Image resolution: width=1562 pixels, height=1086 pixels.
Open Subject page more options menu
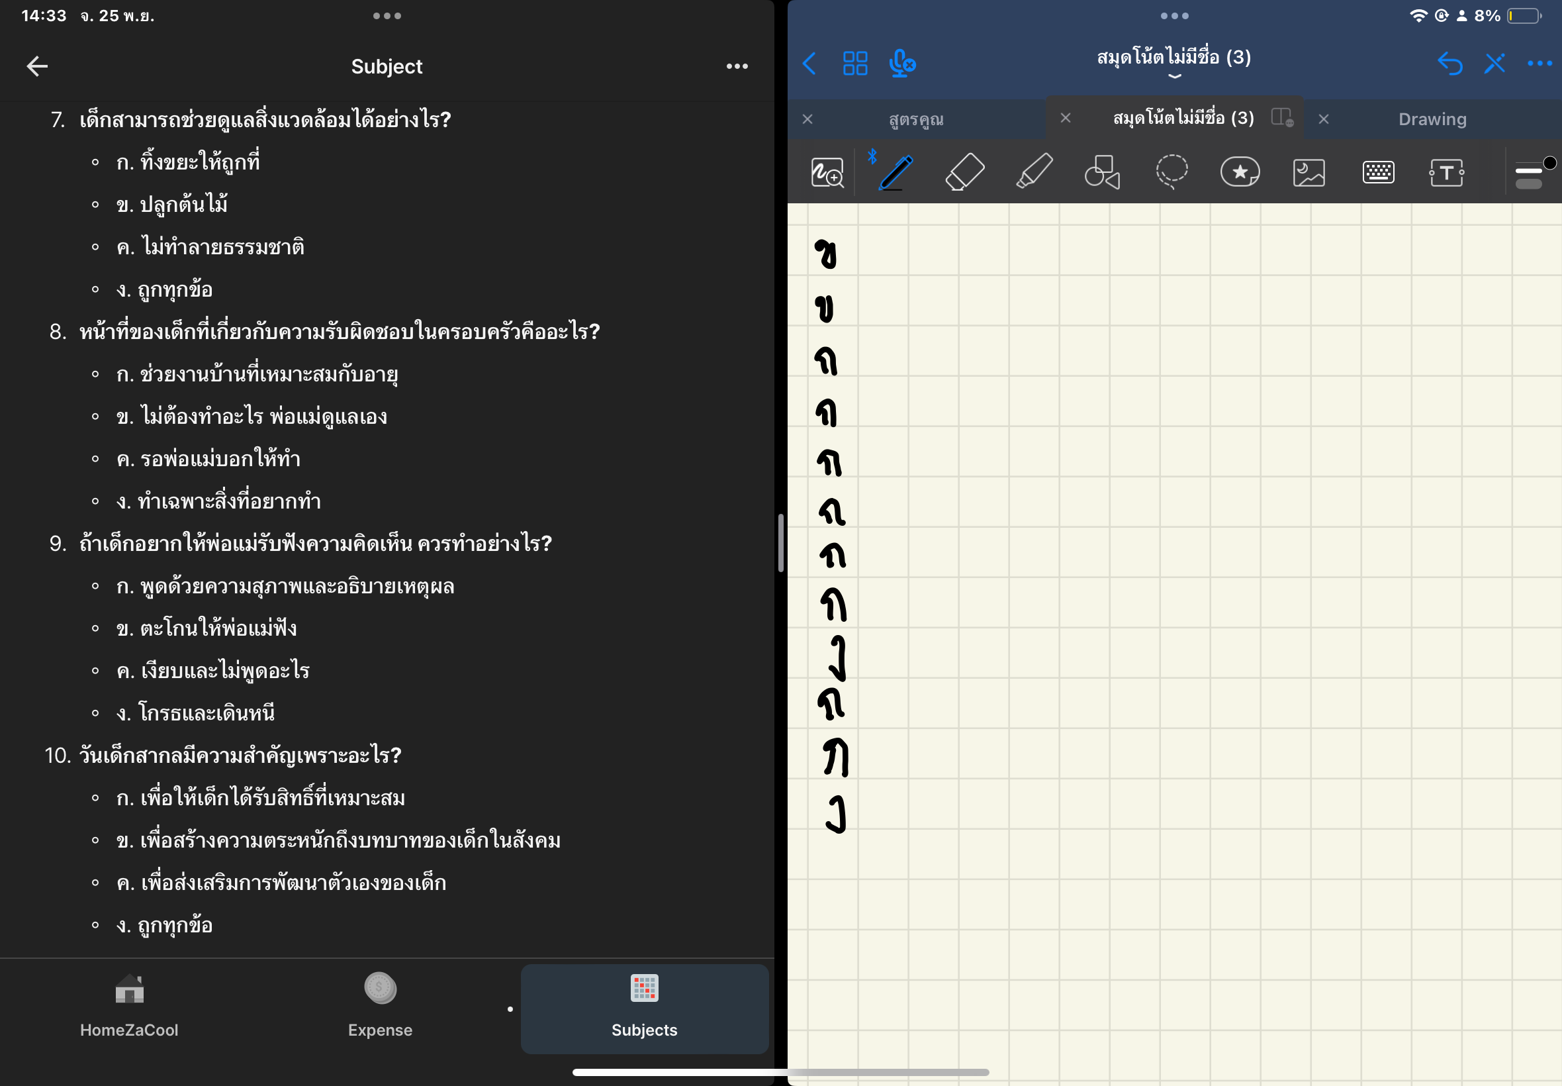(737, 66)
